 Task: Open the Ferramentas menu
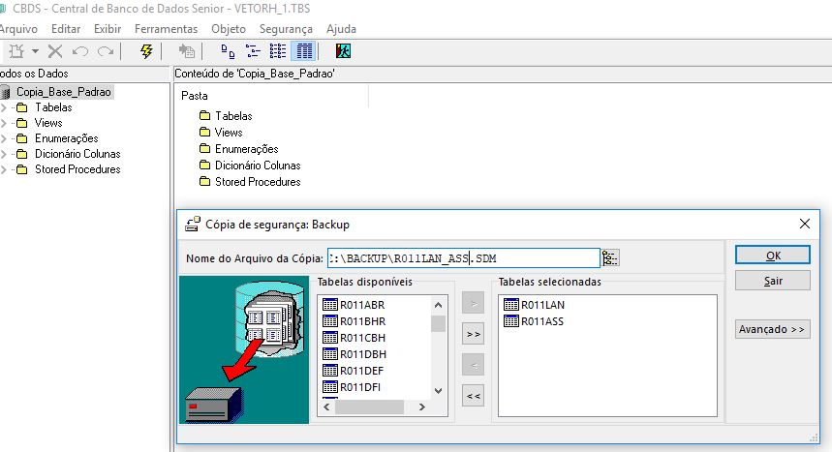pos(166,29)
